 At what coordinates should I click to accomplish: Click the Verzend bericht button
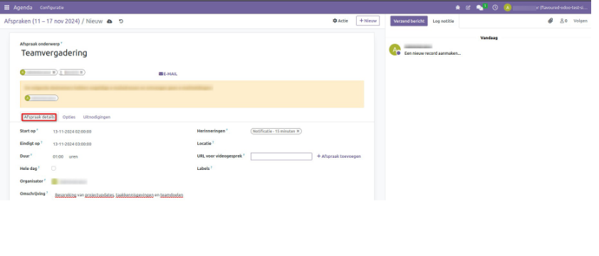[409, 21]
